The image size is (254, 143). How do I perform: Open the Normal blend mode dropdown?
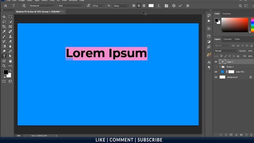point(226,51)
